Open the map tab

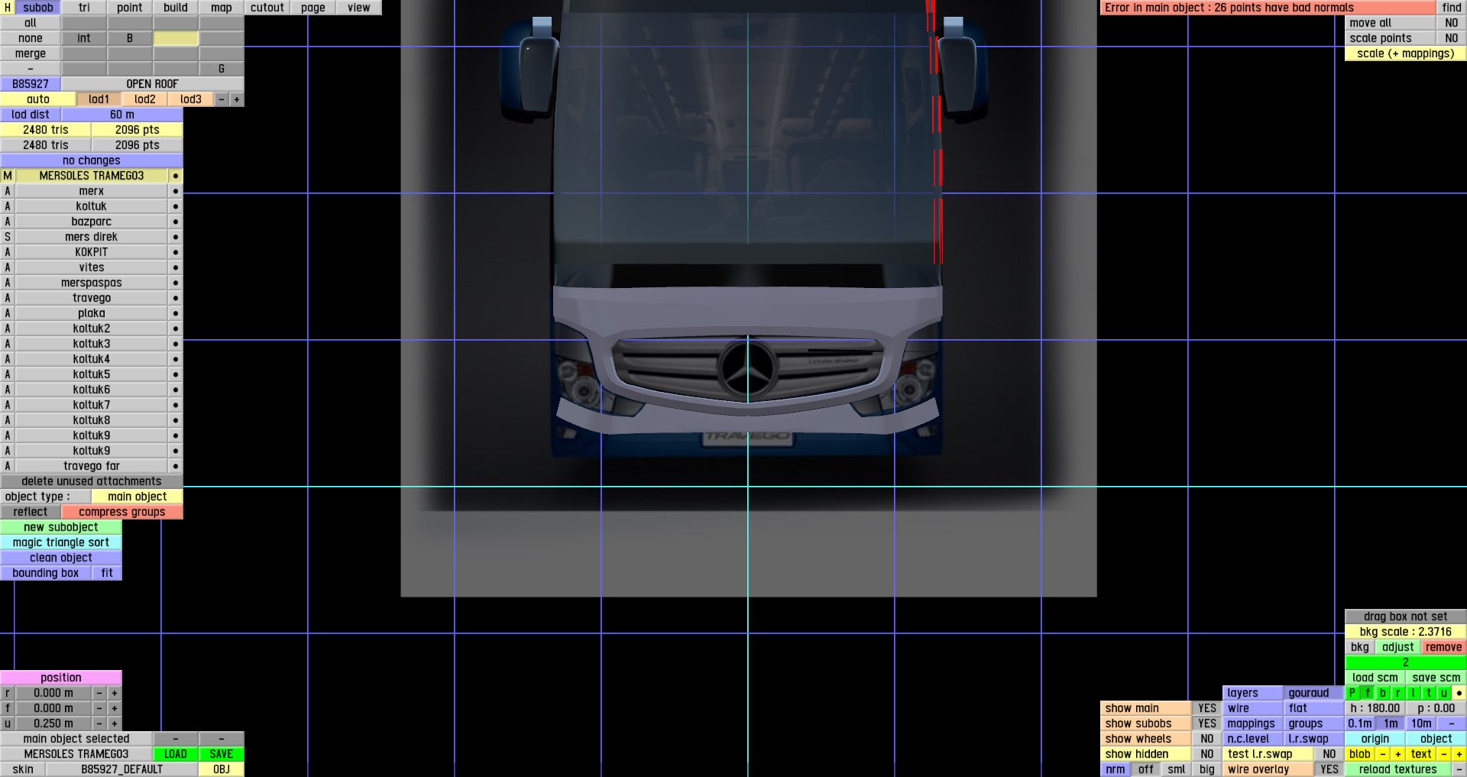coord(222,8)
